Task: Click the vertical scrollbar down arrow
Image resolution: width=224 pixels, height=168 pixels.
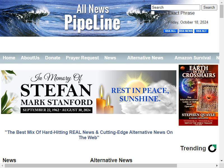Action: [x=221, y=160]
